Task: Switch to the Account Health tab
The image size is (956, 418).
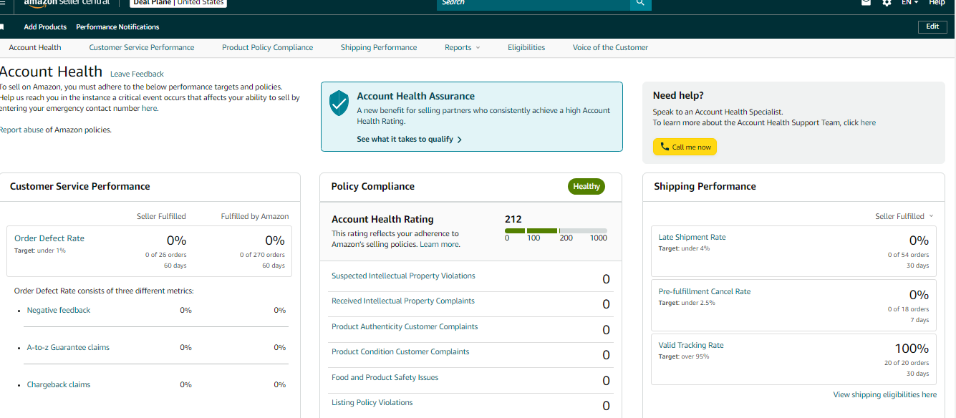Action: coord(35,48)
